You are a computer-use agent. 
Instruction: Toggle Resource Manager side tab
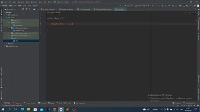1,25
